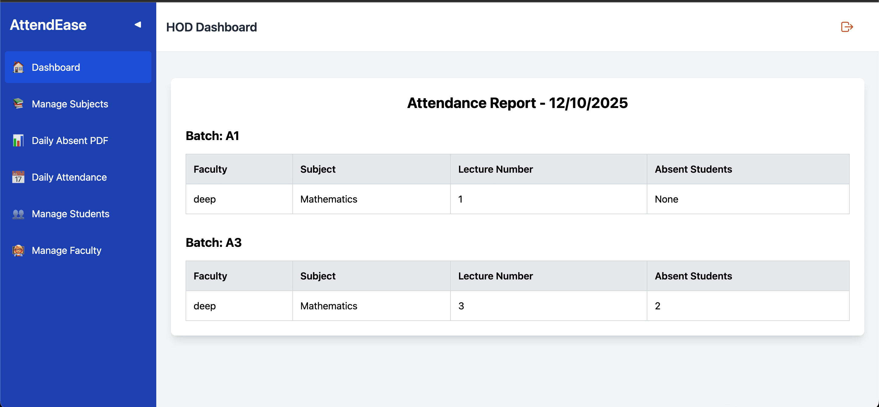Screen dimensions: 879x407
Task: Click the Batch: A1 heading
Action: 212,136
